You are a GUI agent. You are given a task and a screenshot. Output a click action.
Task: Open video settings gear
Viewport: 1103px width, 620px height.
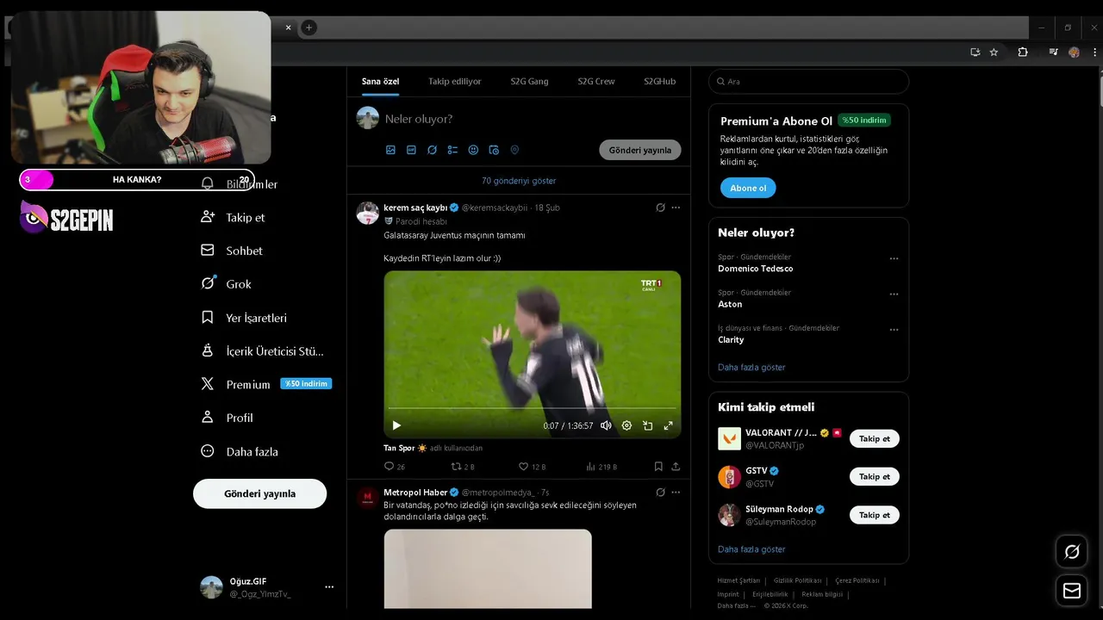626,425
